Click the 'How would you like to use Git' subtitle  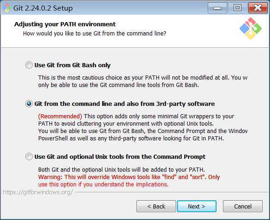pyautogui.click(x=94, y=34)
